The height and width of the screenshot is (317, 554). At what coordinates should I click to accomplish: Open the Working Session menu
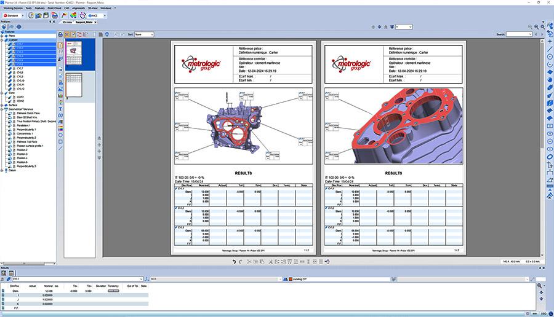[13, 8]
